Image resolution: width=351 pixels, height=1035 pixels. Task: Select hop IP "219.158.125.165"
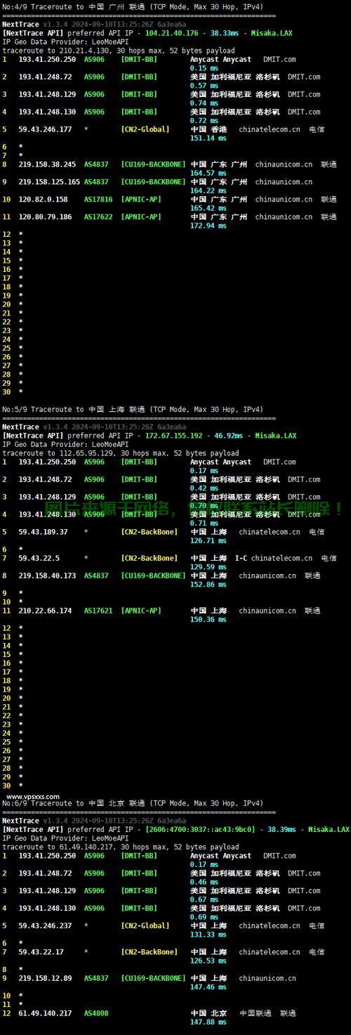click(x=49, y=182)
